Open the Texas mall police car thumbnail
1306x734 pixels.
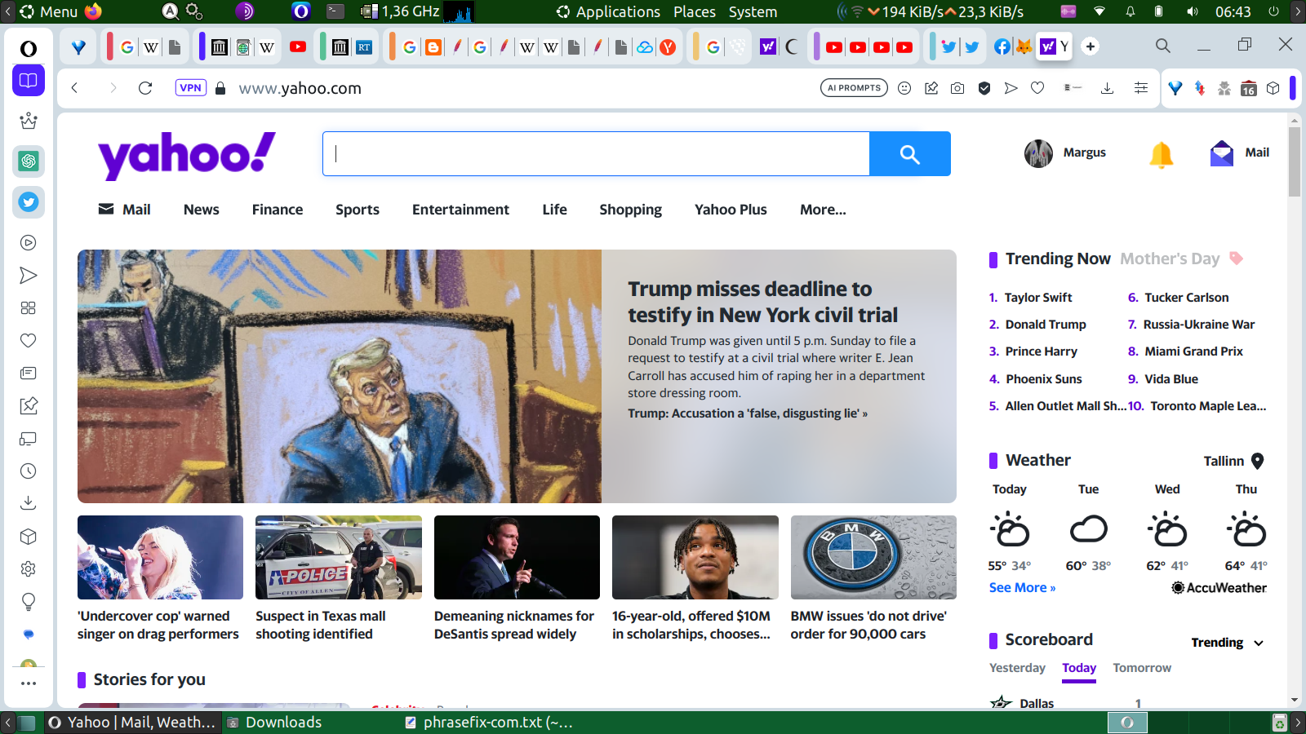tap(339, 557)
